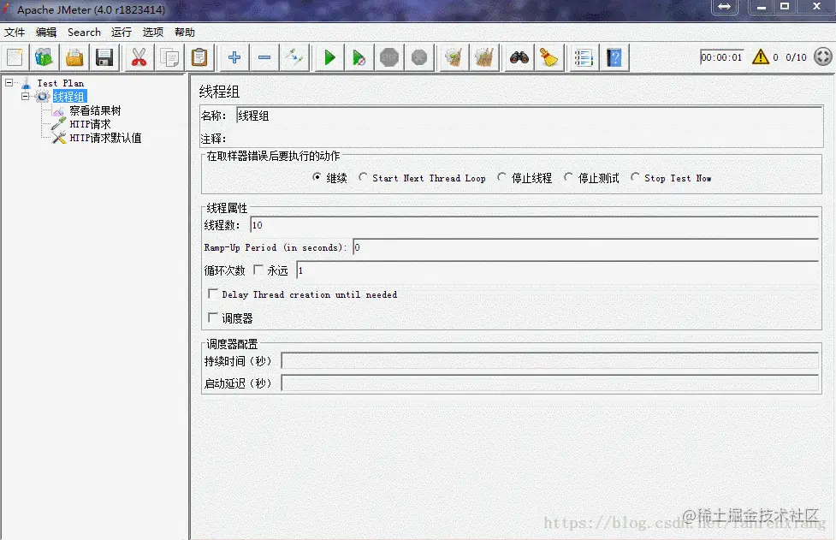Click the Test Plan flask icon
Viewport: 836px width, 540px height.
[27, 83]
